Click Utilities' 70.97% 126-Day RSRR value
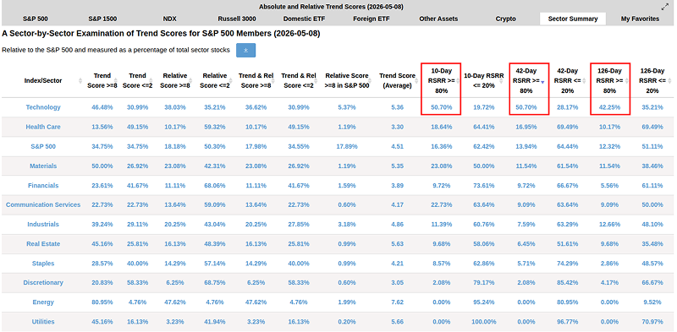 click(652, 322)
